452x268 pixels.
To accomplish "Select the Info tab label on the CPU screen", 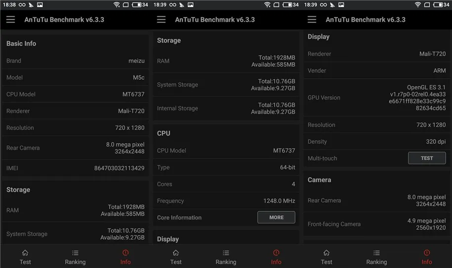I will coord(276,262).
